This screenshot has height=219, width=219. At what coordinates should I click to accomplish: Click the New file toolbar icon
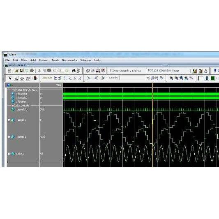point(9,71)
